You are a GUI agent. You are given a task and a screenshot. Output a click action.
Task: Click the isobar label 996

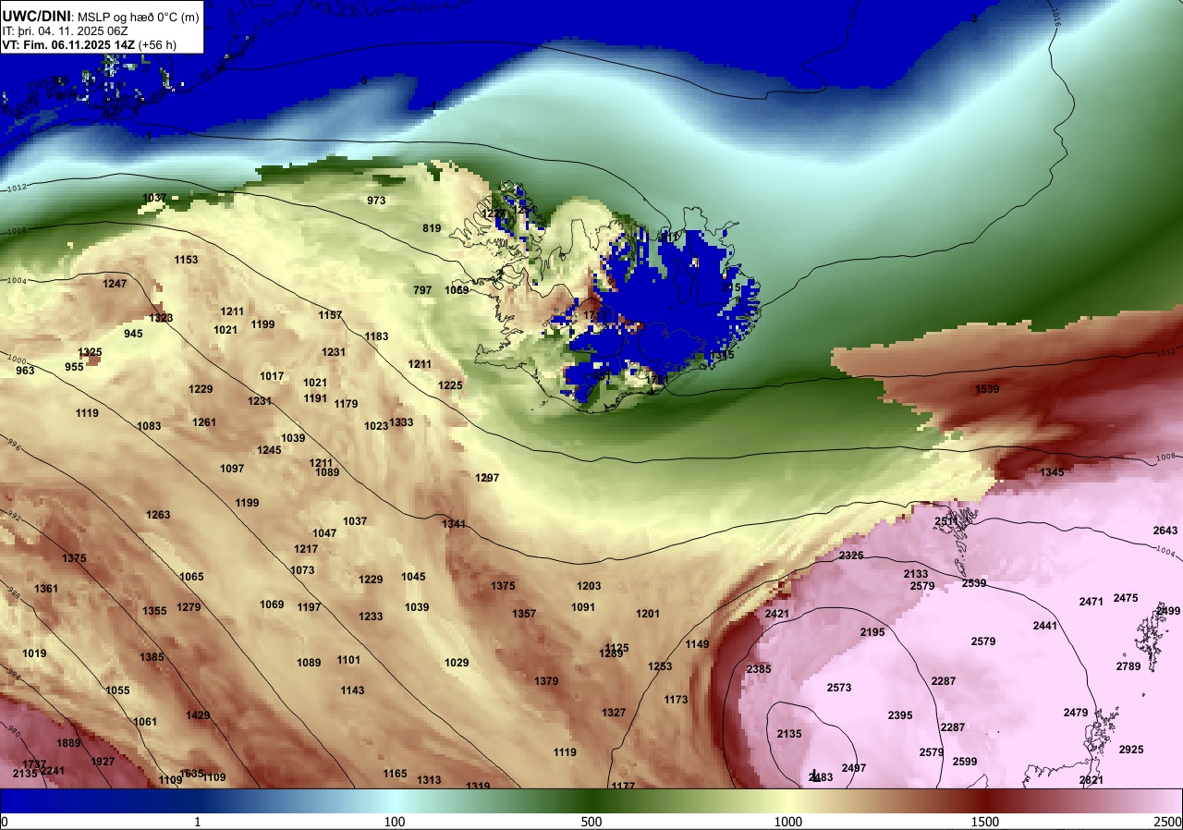coord(13,446)
